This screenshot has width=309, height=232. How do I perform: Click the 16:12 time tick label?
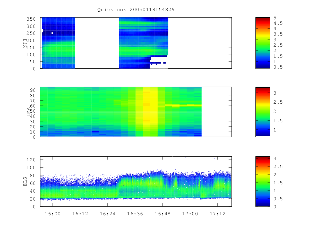[80, 214]
